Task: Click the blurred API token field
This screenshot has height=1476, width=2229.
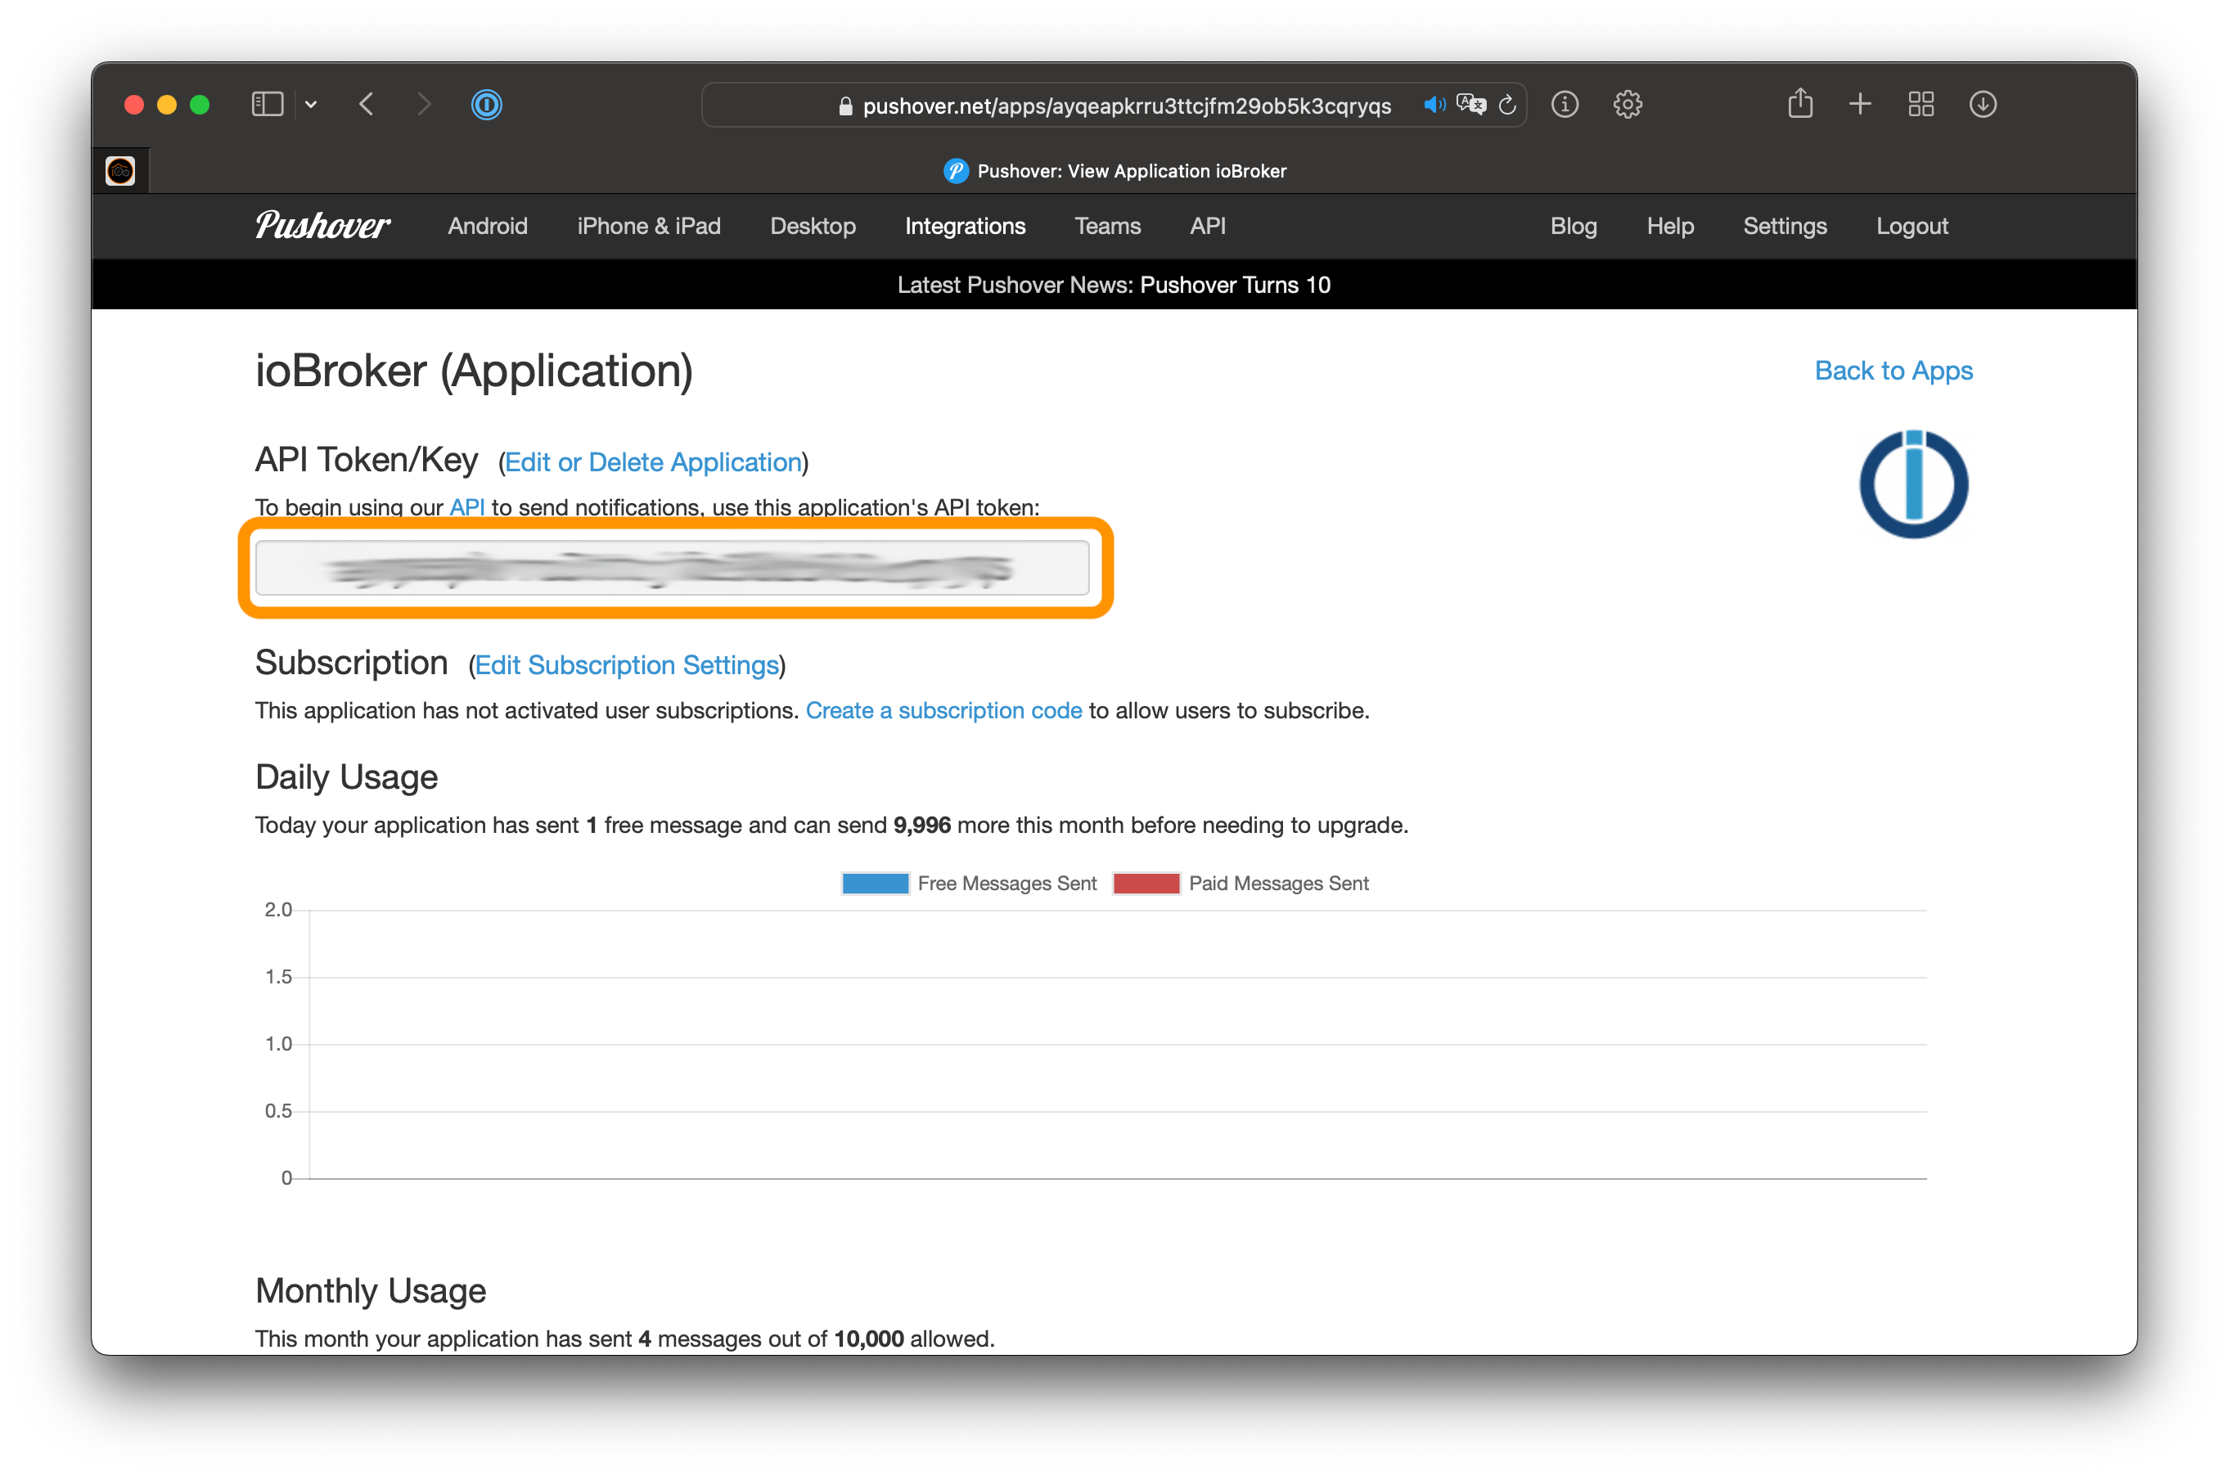Action: click(672, 568)
